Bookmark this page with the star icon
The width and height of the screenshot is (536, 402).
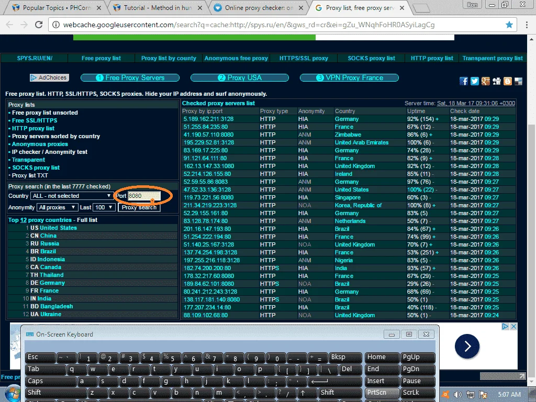[x=509, y=25]
